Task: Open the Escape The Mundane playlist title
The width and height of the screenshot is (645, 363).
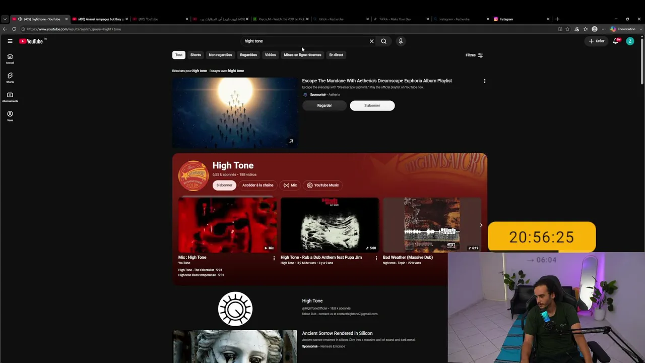Action: 377,81
